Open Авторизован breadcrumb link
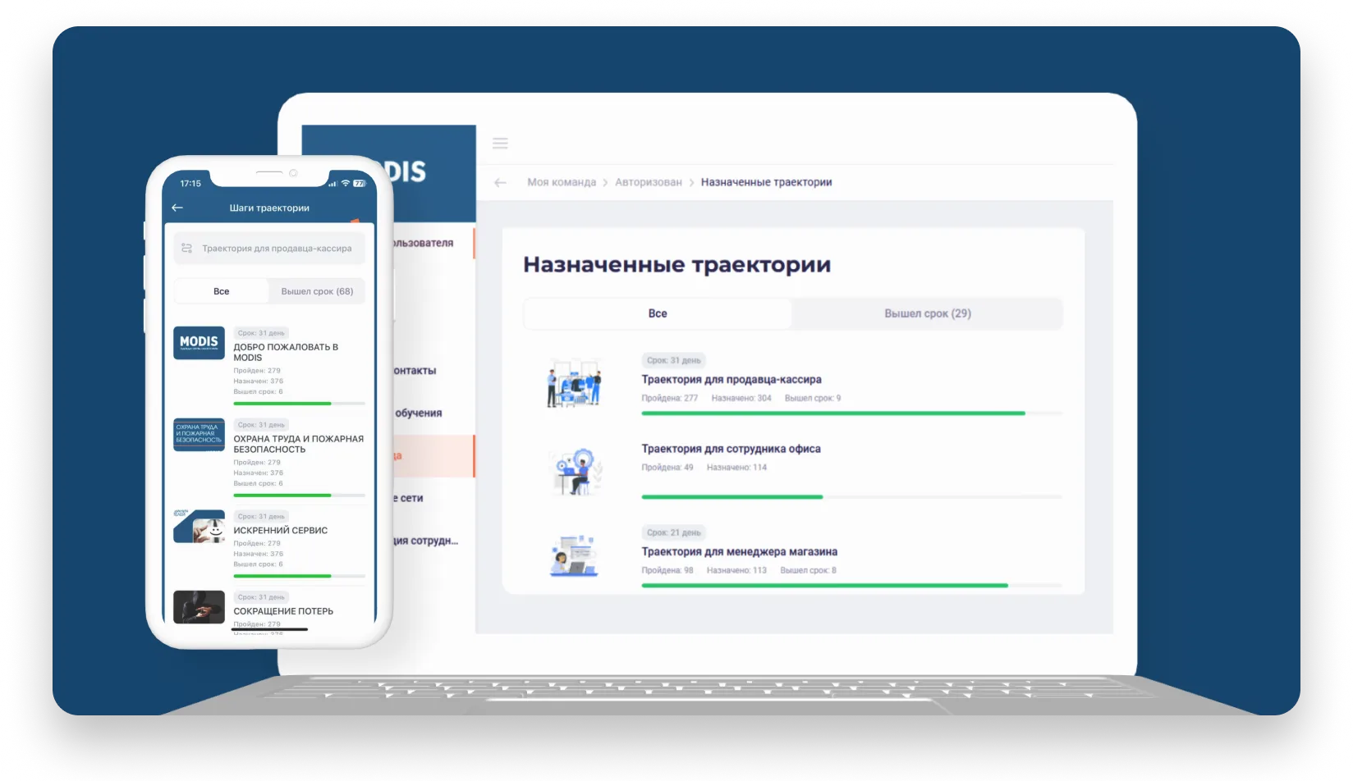The width and height of the screenshot is (1353, 781). (x=649, y=182)
